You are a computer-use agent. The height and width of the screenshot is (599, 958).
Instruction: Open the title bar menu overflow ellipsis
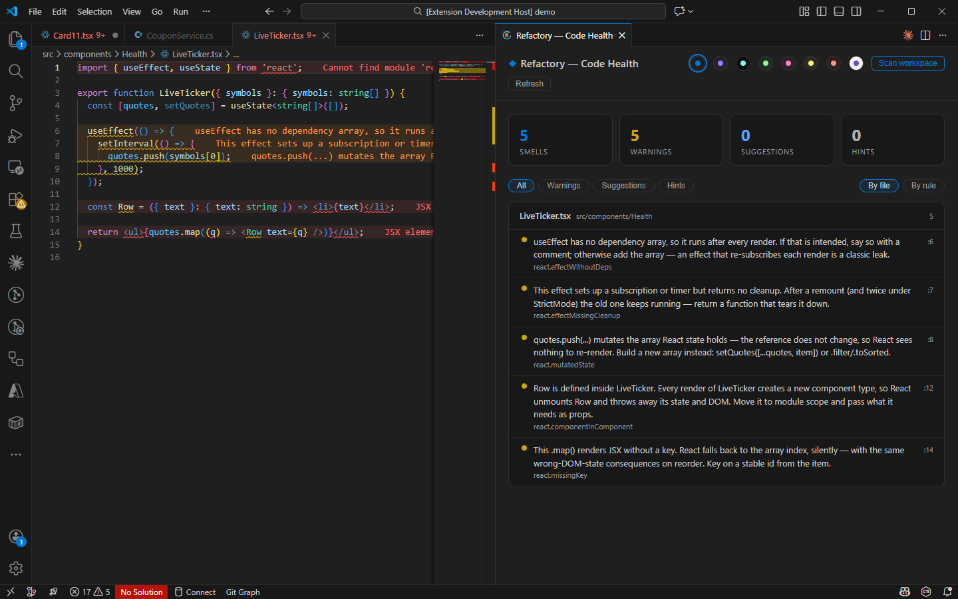click(206, 11)
